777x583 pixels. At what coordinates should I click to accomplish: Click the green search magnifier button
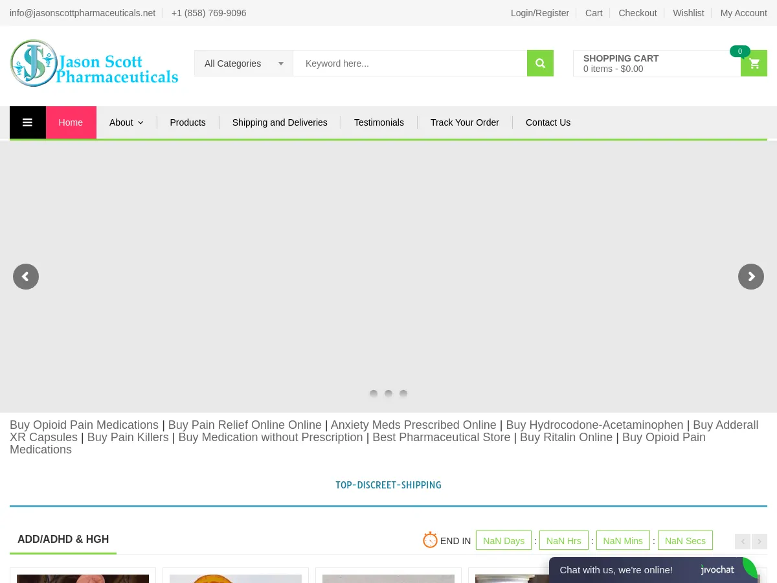coord(540,63)
